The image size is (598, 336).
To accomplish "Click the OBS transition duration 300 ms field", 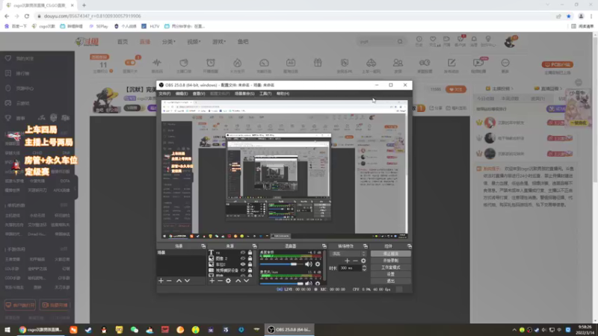I will [x=350, y=268].
